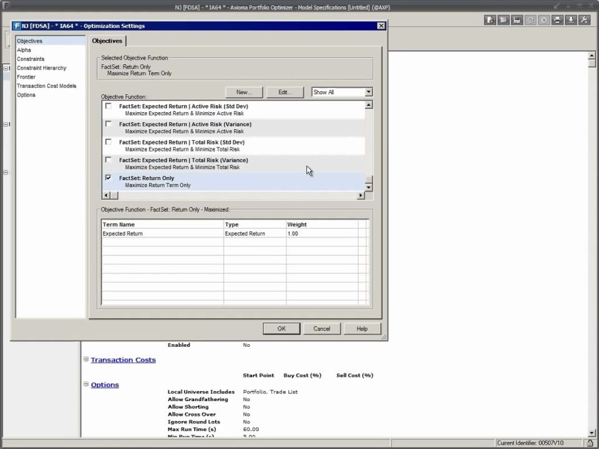The image size is (599, 449).
Task: Click the Weight column header
Action: coord(322,224)
